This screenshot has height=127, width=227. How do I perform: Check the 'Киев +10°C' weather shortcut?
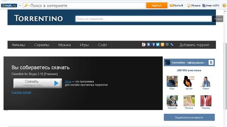point(211,6)
